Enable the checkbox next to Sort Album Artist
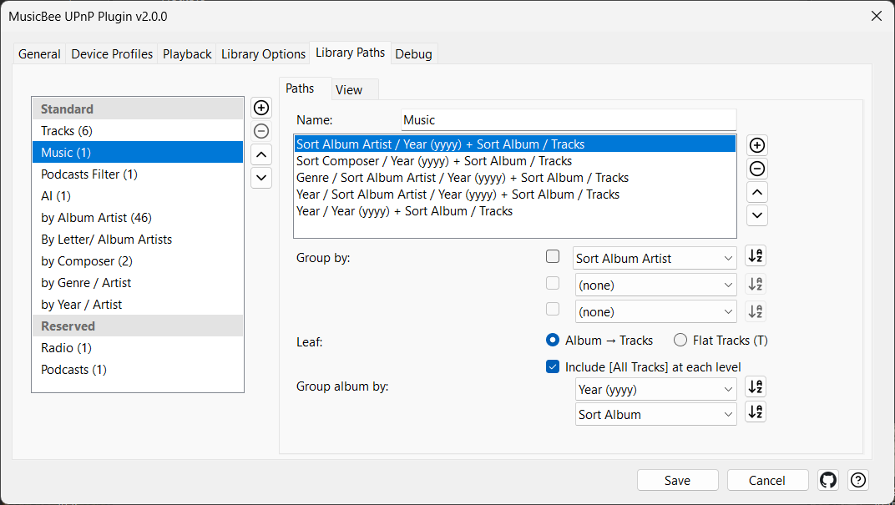The image size is (895, 505). 553,257
